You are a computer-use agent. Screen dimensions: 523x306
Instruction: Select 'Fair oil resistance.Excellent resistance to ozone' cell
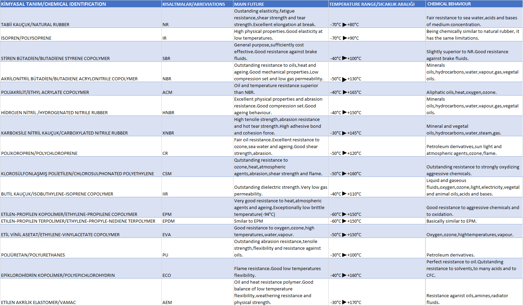[x=281, y=146]
